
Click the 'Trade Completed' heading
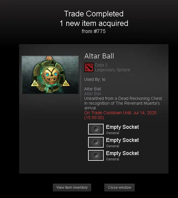[x=94, y=14]
